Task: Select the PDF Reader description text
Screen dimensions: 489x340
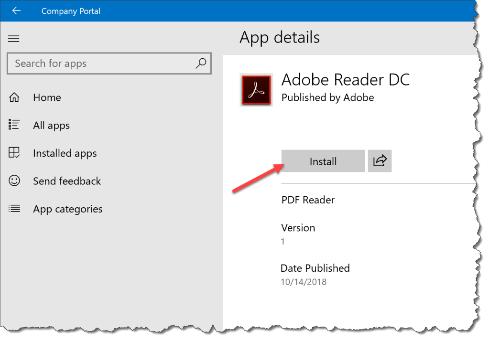Action: pyautogui.click(x=308, y=200)
